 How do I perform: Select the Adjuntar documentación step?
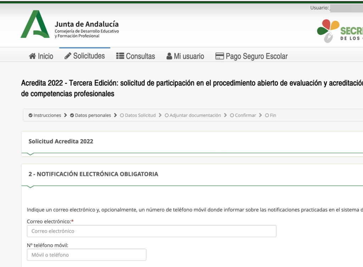pyautogui.click(x=195, y=115)
